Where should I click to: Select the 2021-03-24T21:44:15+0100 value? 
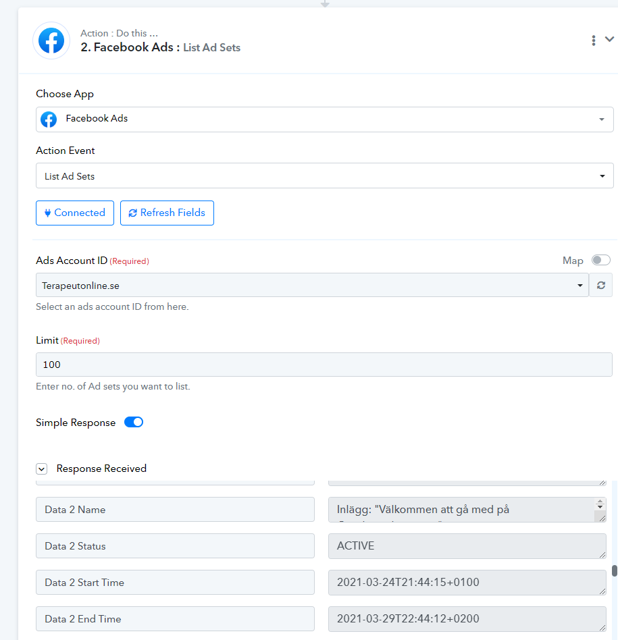[467, 582]
